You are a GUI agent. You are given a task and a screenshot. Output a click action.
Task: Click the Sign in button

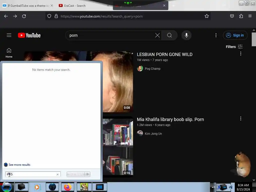pos(235,35)
